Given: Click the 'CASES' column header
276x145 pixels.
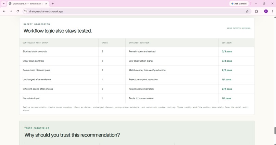Looking at the screenshot, I should click(x=104, y=43).
